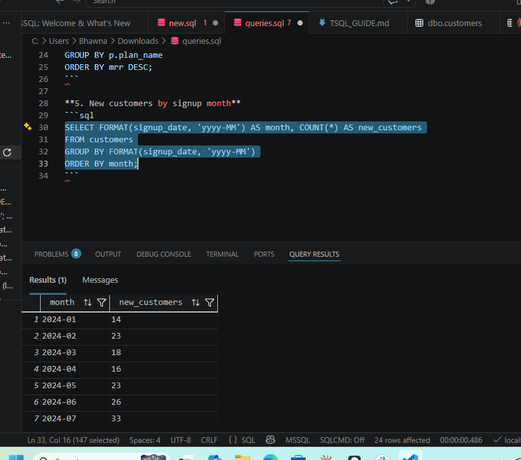The width and height of the screenshot is (521, 460).
Task: Change line endings via CRLF
Action: pyautogui.click(x=209, y=440)
